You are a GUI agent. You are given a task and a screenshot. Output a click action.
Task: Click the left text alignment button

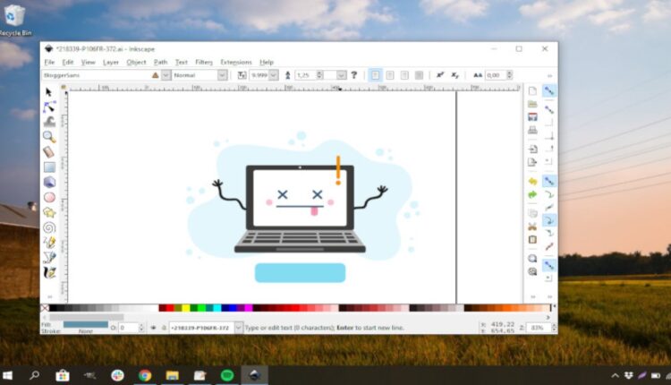point(376,75)
